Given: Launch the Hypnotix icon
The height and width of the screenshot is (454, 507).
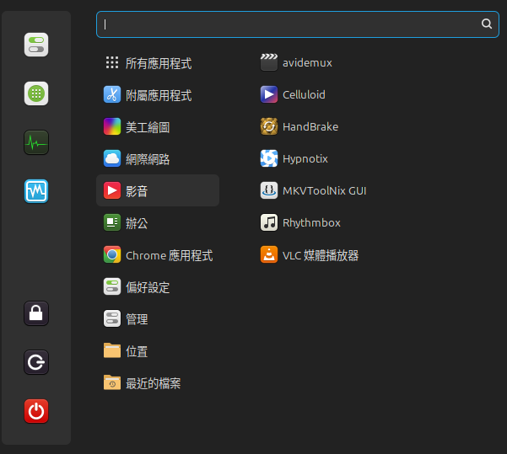Looking at the screenshot, I should pos(269,158).
